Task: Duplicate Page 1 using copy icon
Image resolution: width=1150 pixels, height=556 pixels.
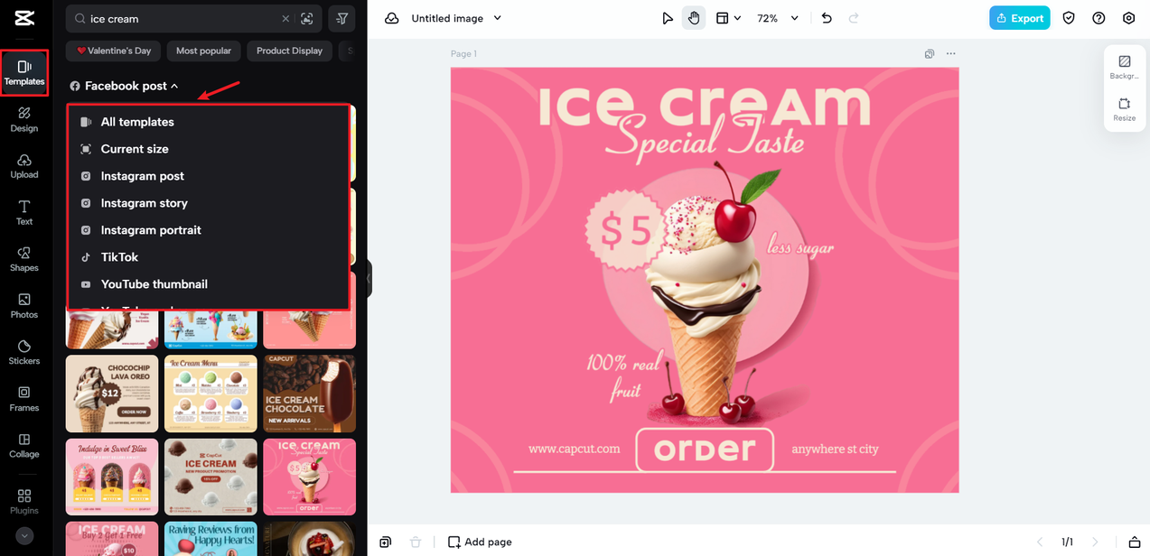Action: [930, 54]
